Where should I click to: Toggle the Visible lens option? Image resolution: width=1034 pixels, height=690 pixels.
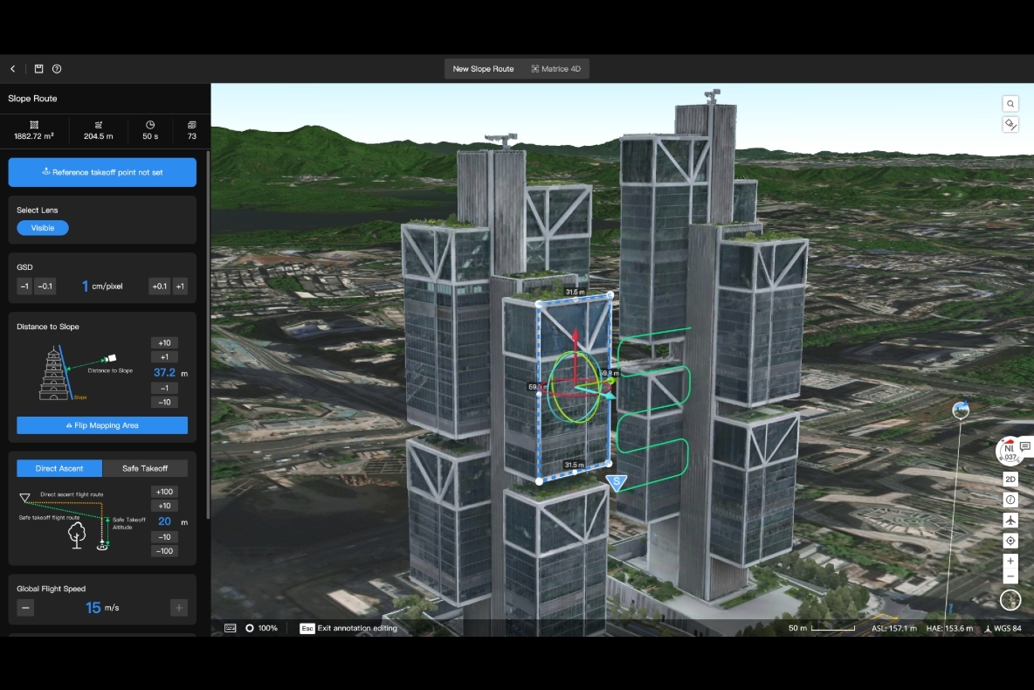point(43,228)
